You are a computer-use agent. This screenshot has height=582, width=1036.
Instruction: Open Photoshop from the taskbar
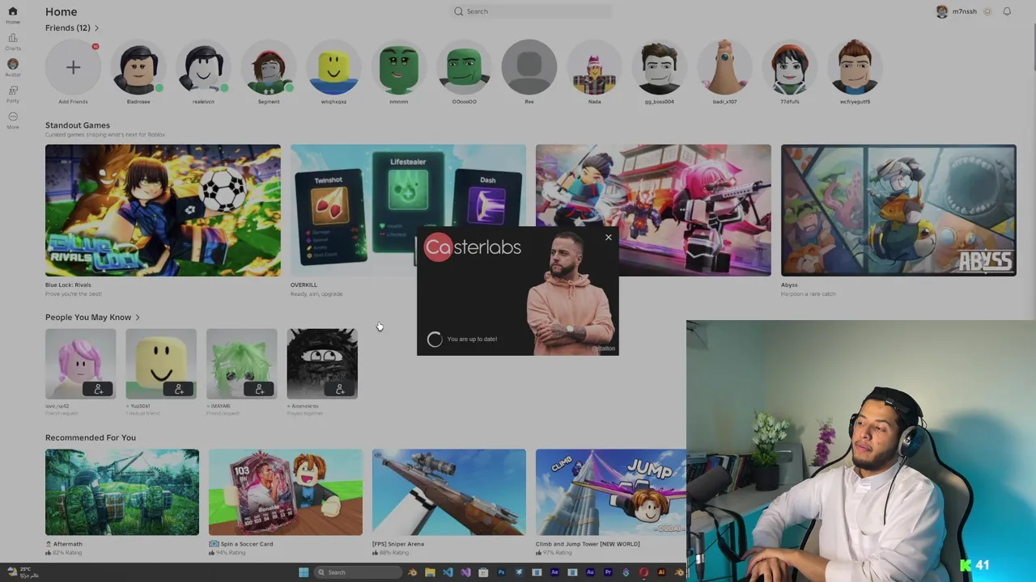[x=501, y=572]
